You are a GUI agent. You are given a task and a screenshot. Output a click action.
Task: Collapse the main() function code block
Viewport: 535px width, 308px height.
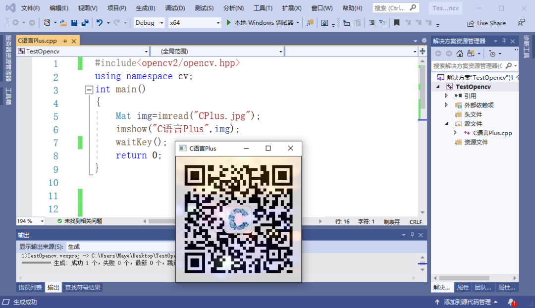(89, 90)
